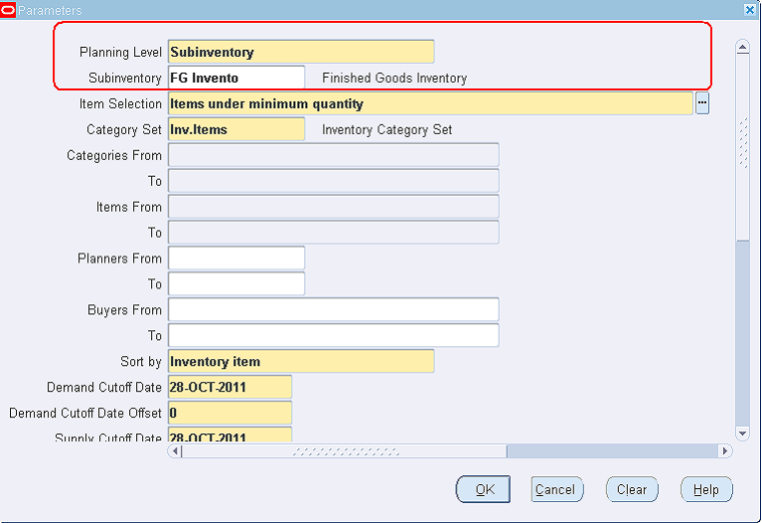Click the To field under Categories From
762x523 pixels.
(334, 181)
